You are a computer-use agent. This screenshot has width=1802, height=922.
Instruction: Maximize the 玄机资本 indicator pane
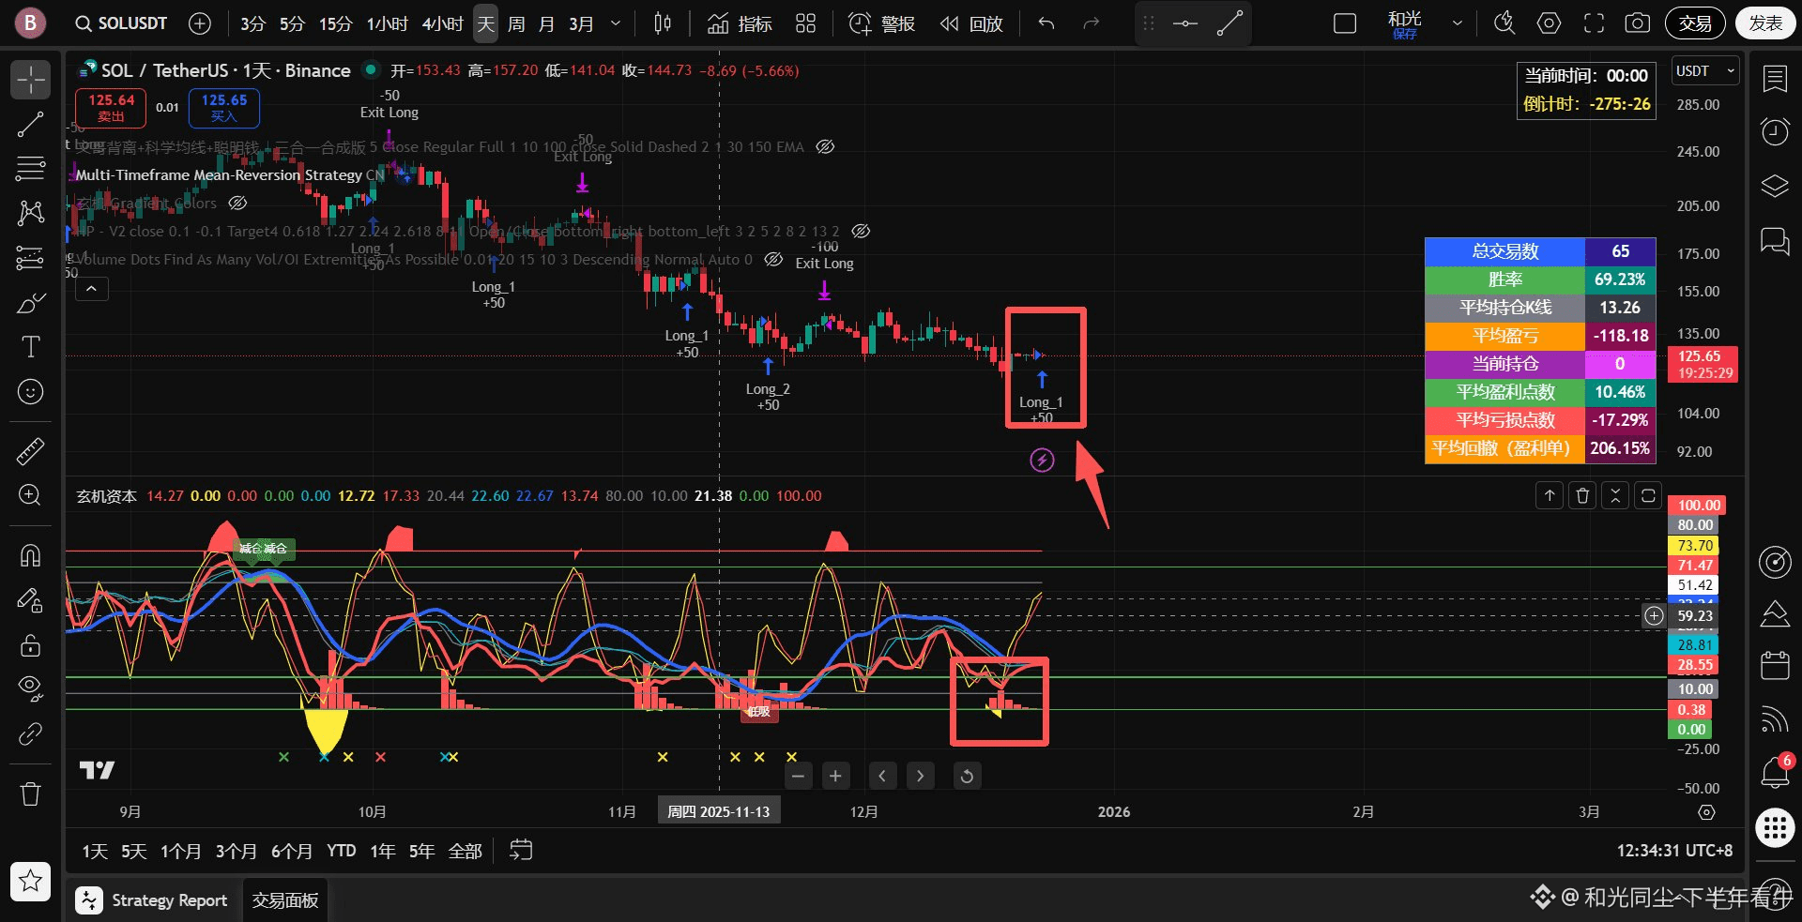(x=1648, y=495)
